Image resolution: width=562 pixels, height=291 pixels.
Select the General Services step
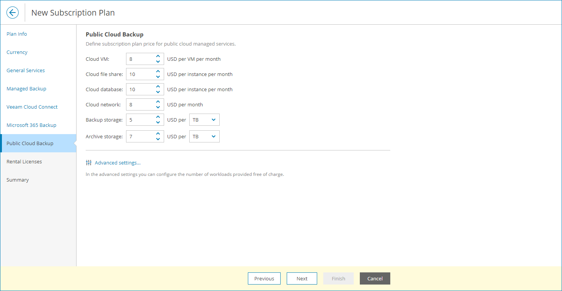click(26, 70)
